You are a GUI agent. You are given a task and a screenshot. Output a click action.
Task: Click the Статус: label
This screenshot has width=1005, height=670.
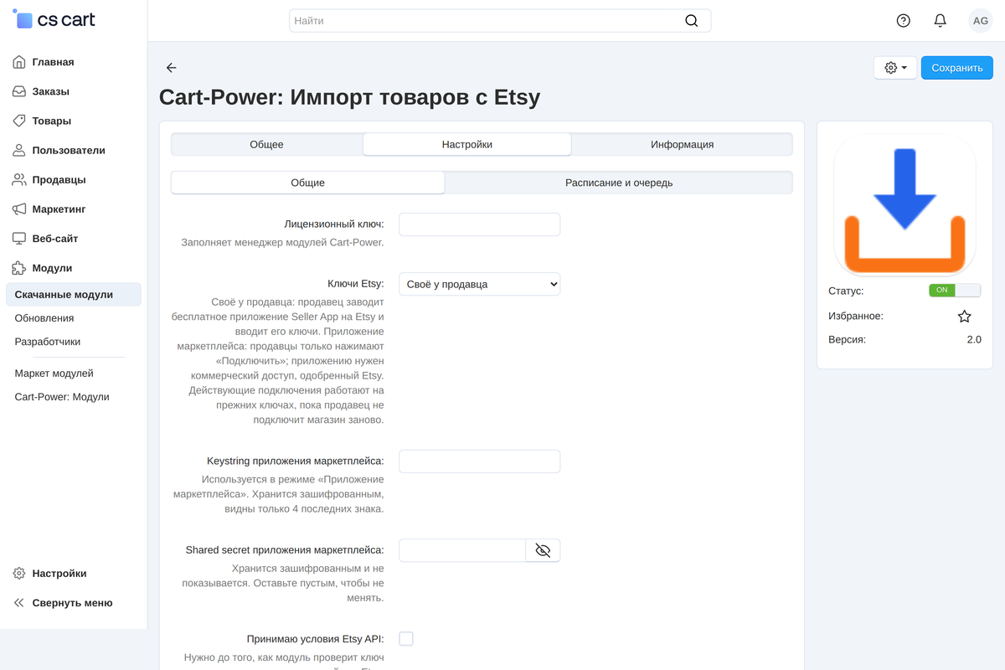click(x=846, y=291)
